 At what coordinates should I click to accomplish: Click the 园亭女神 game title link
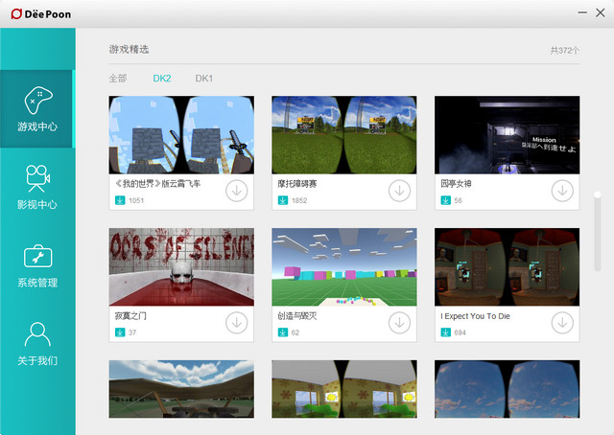click(456, 183)
